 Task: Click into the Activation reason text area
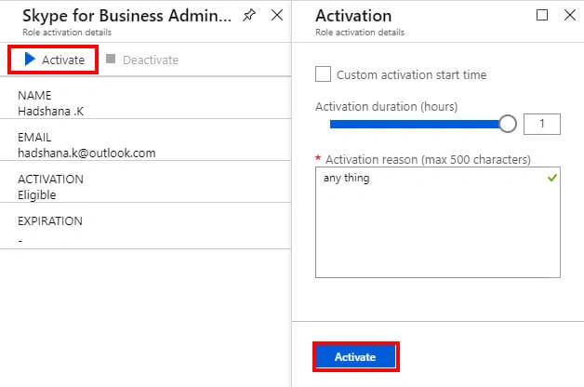click(x=438, y=222)
